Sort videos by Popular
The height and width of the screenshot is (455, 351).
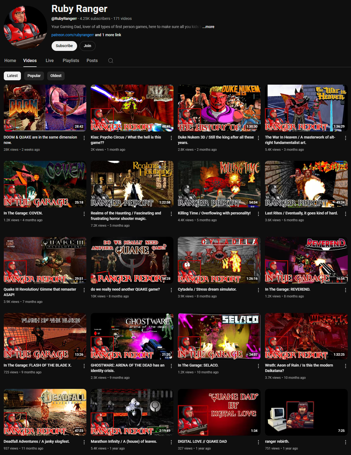point(34,76)
